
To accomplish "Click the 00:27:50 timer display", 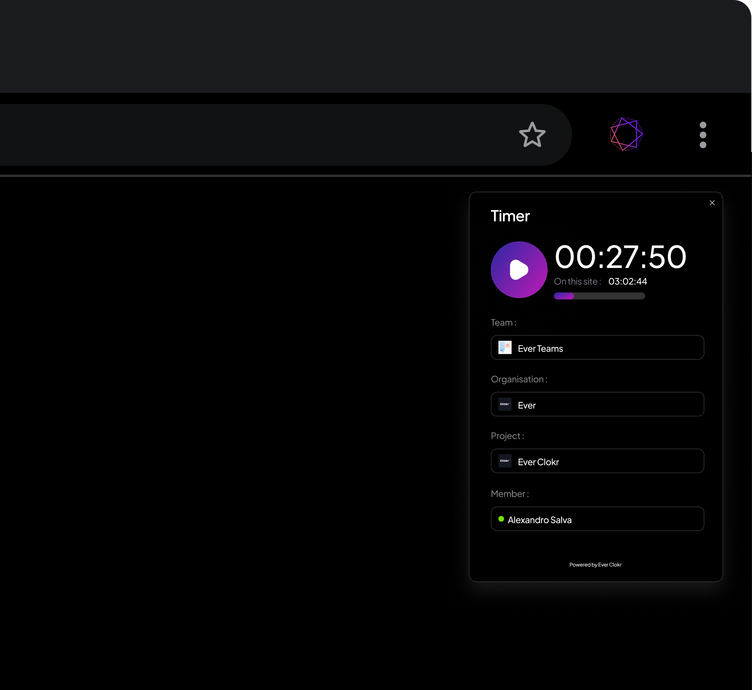I will coord(620,257).
